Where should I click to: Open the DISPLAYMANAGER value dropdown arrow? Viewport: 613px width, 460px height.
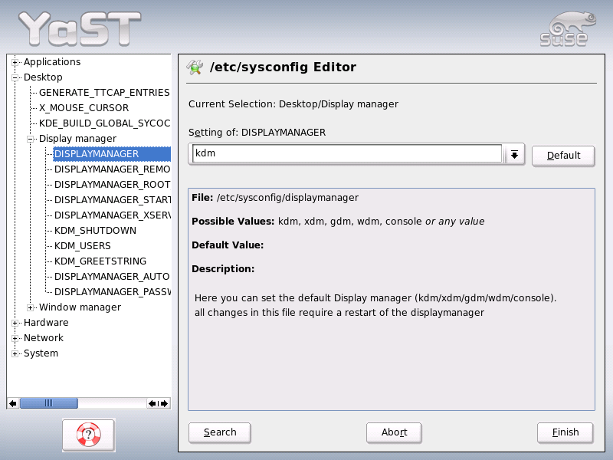tap(514, 155)
